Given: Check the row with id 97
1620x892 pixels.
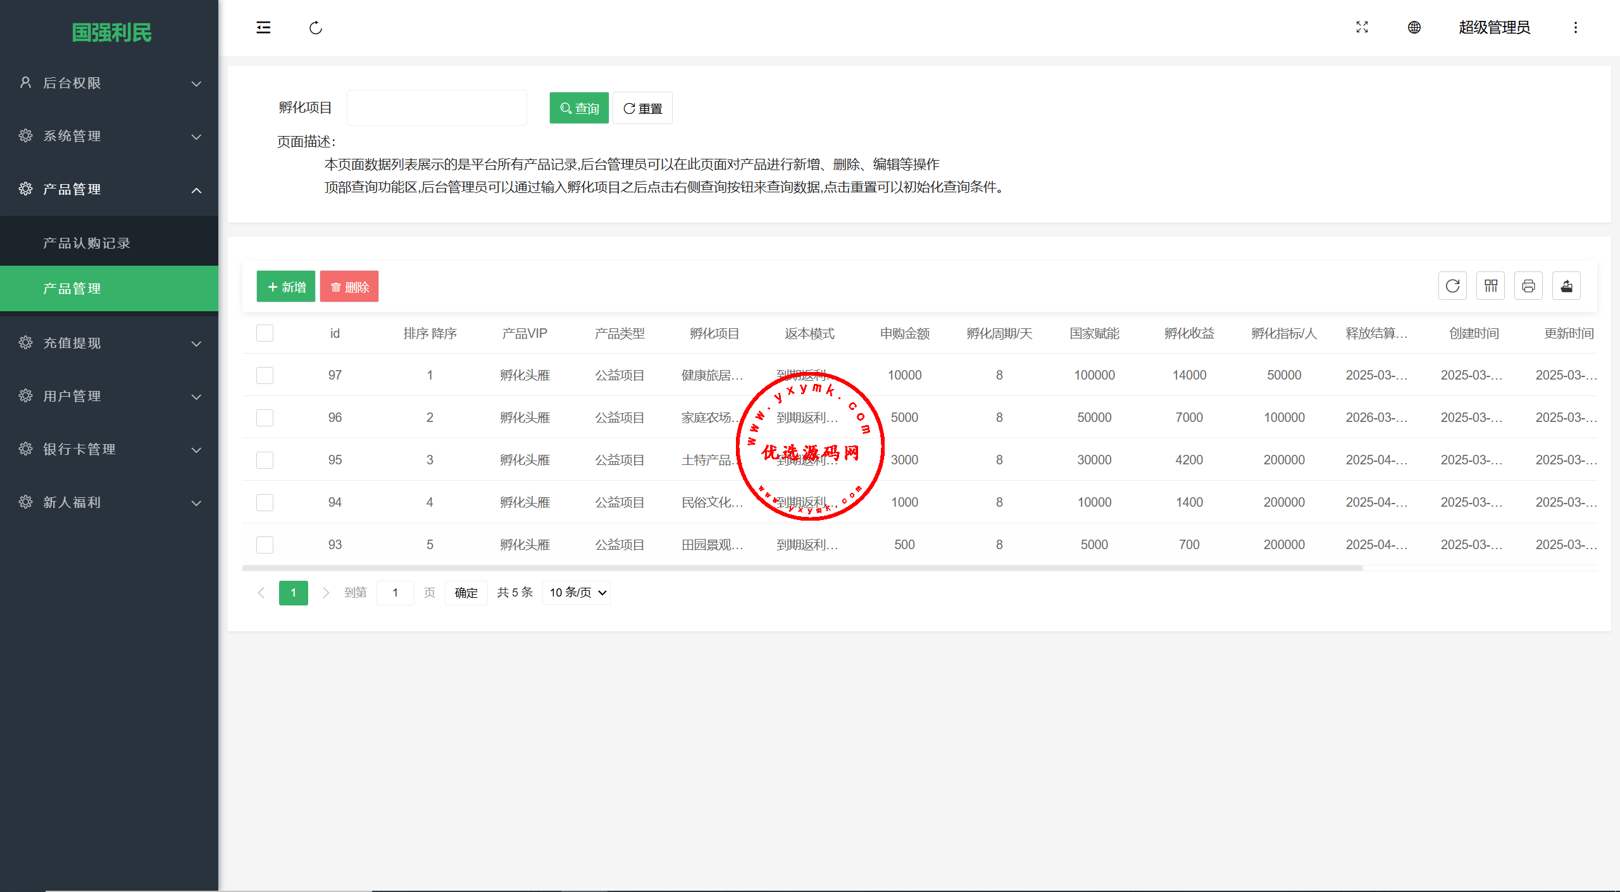Looking at the screenshot, I should coord(265,375).
